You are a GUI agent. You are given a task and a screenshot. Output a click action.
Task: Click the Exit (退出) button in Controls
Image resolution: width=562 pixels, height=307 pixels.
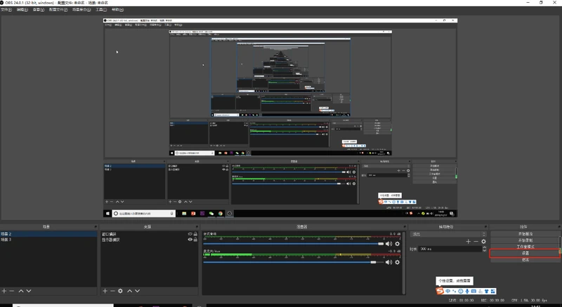(525, 260)
